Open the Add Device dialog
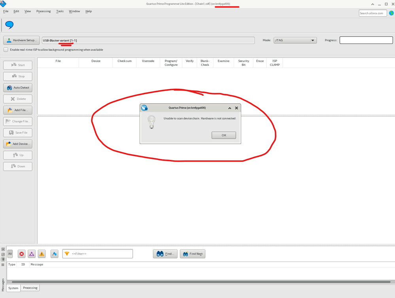 18,144
